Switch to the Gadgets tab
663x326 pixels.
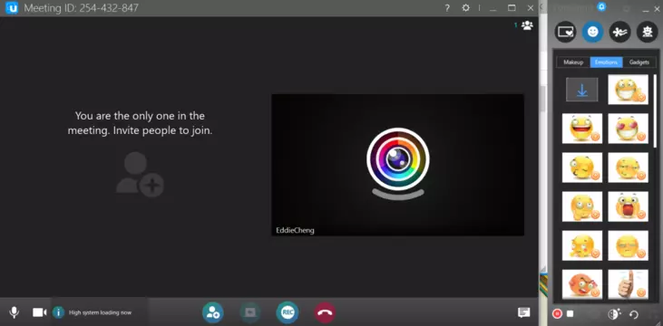coord(639,62)
